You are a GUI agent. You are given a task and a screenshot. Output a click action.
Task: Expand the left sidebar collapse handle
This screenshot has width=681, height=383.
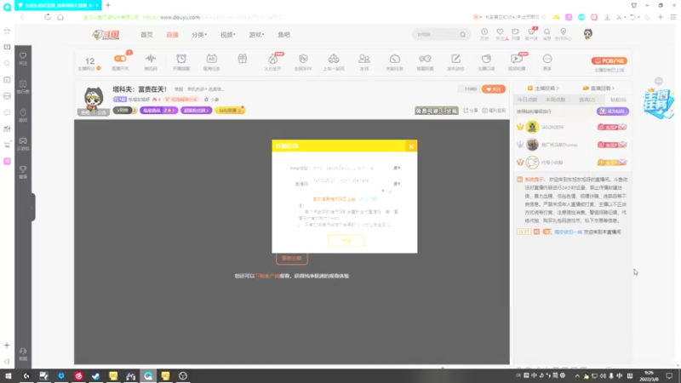coord(32,208)
